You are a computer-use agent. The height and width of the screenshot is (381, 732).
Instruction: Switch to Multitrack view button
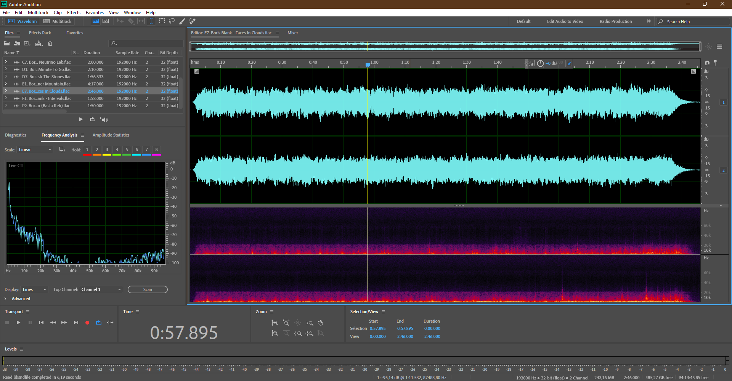tap(58, 21)
